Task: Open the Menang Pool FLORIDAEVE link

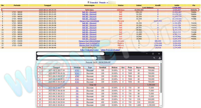Action: click(x=89, y=43)
